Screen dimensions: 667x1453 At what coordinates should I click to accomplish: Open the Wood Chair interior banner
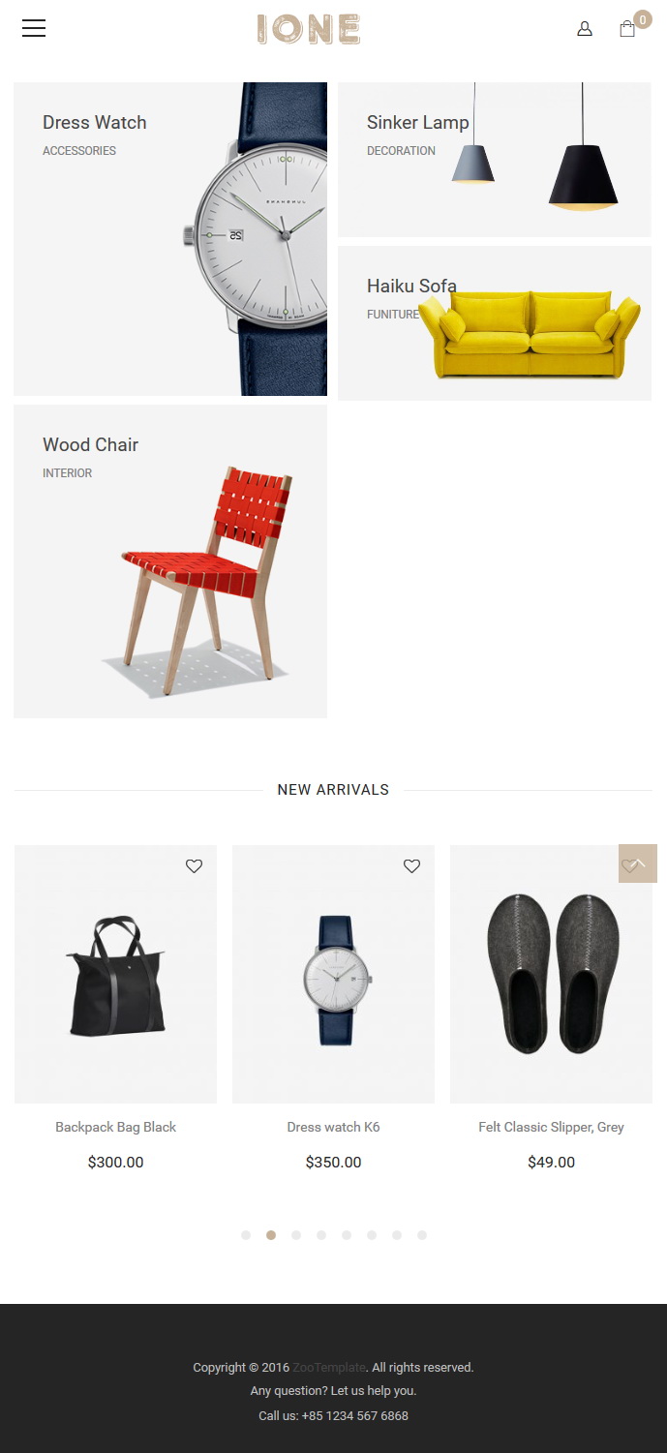[x=170, y=561]
